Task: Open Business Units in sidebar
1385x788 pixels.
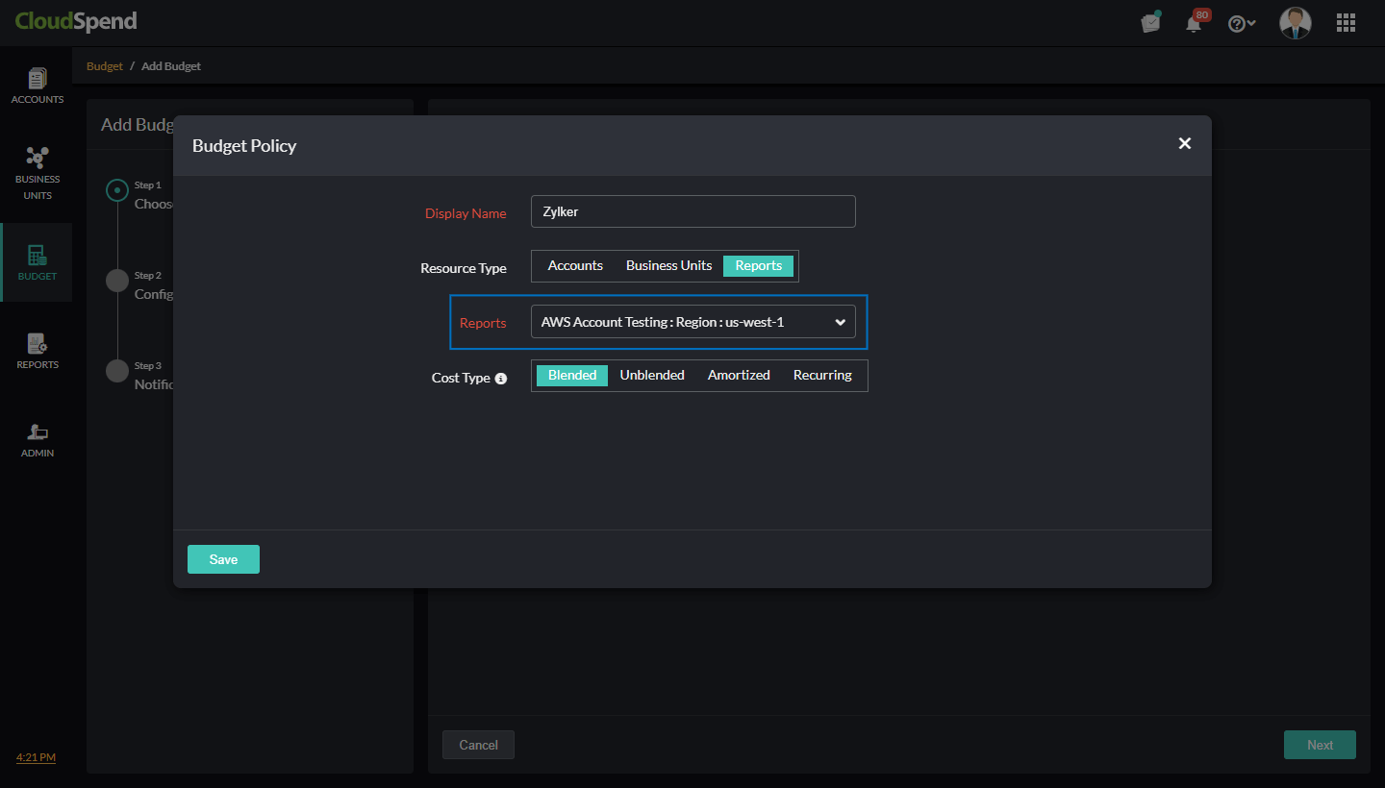Action: click(37, 172)
